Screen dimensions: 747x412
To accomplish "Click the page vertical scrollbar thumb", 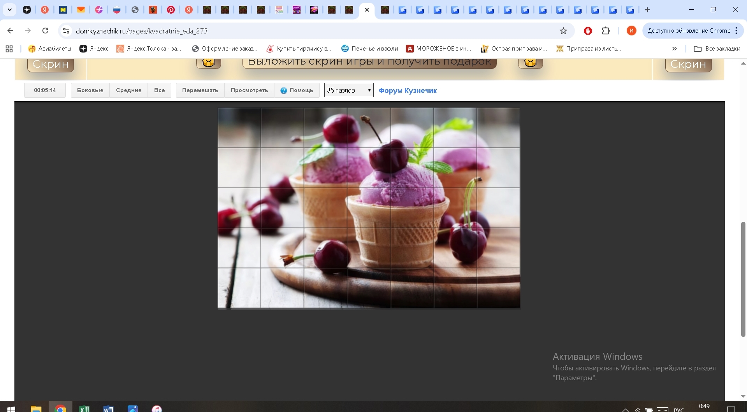I will [743, 278].
